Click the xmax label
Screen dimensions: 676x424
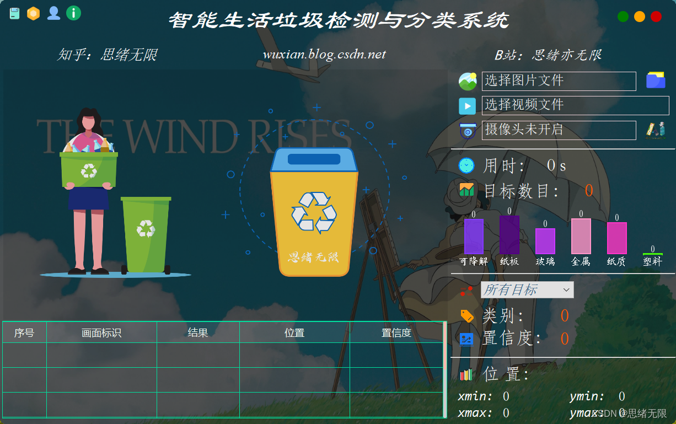point(475,412)
